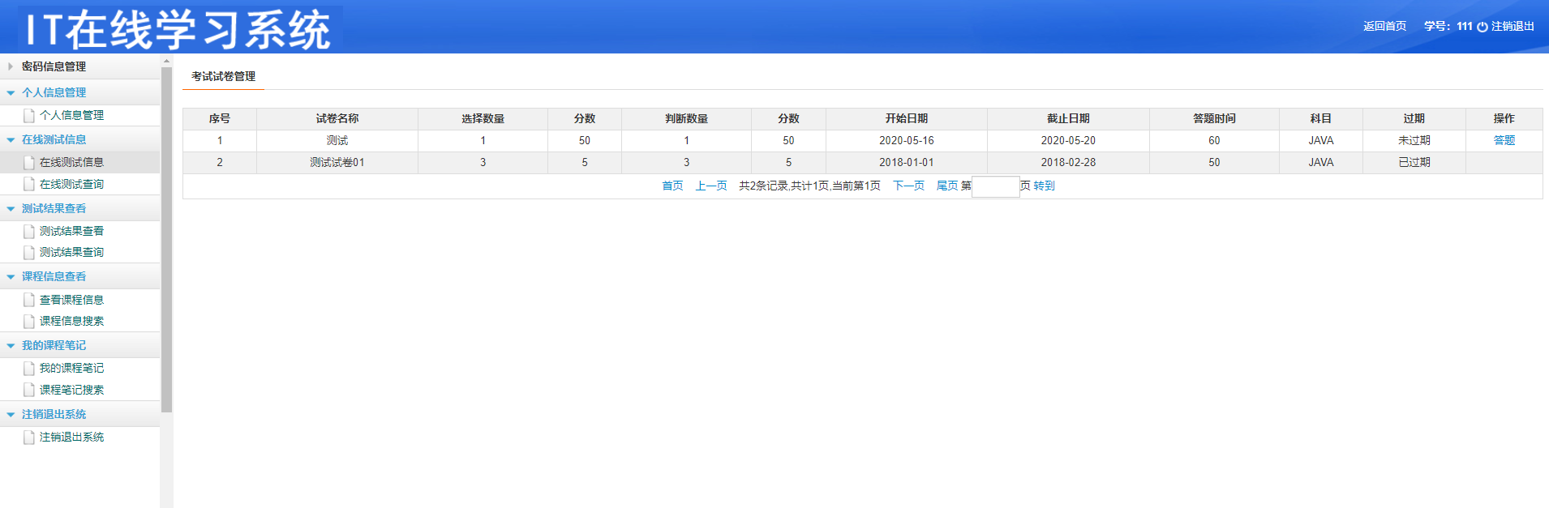
Task: Collapse the 测试结果查看 section header
Action: pyautogui.click(x=79, y=208)
